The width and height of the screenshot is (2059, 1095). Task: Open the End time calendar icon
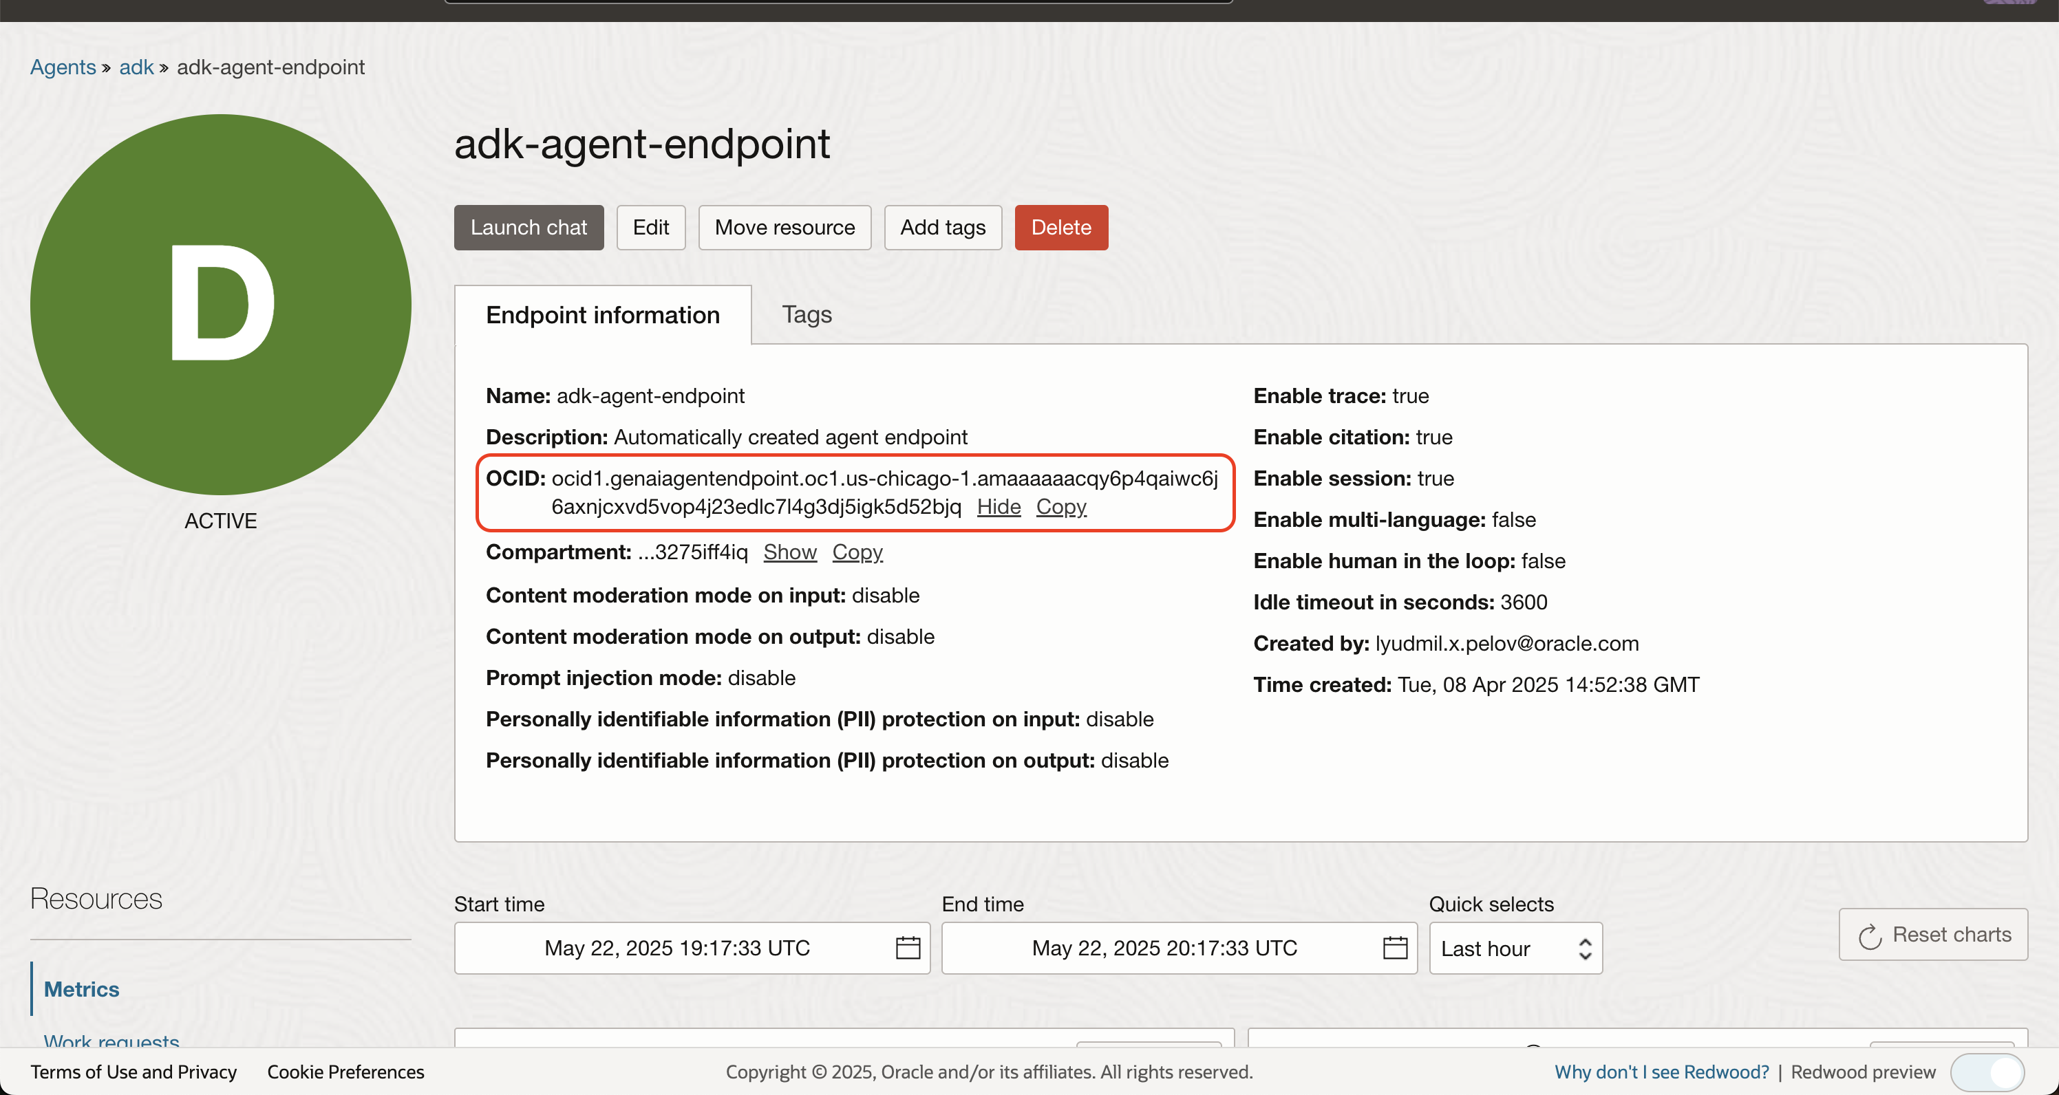click(x=1395, y=947)
